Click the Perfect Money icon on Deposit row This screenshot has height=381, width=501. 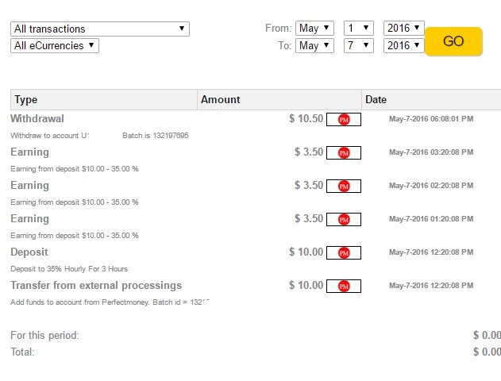coord(344,252)
